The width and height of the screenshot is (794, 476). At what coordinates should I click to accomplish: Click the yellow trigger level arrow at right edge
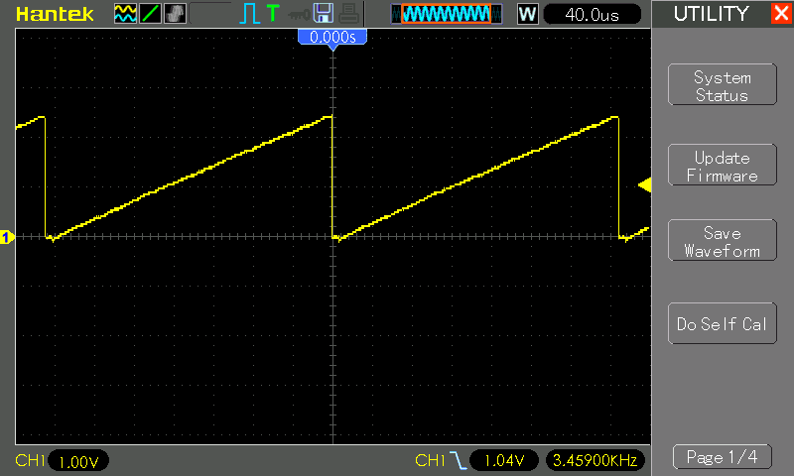644,184
